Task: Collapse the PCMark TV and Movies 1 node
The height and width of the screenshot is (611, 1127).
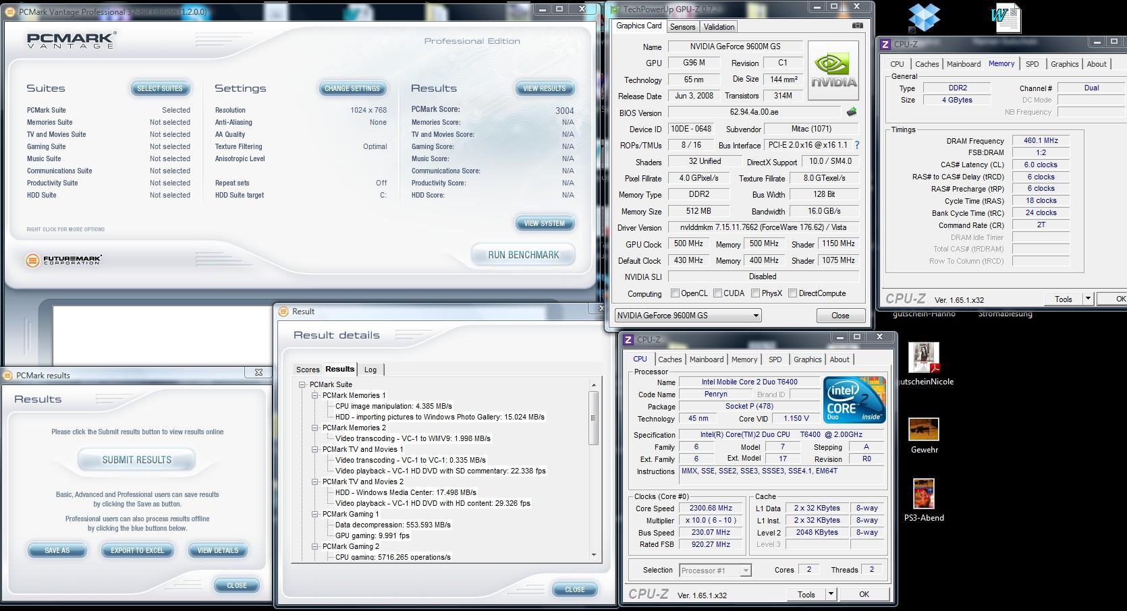Action: [314, 449]
